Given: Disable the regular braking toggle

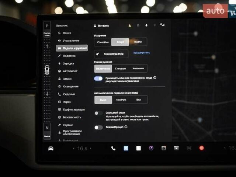Looking at the screenshot, I should (98, 79).
